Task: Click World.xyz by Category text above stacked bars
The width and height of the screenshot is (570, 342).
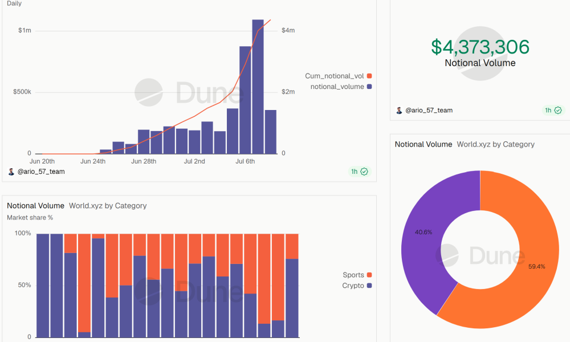Action: [108, 206]
